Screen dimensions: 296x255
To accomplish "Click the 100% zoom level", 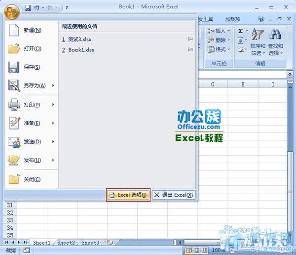I will [218, 251].
